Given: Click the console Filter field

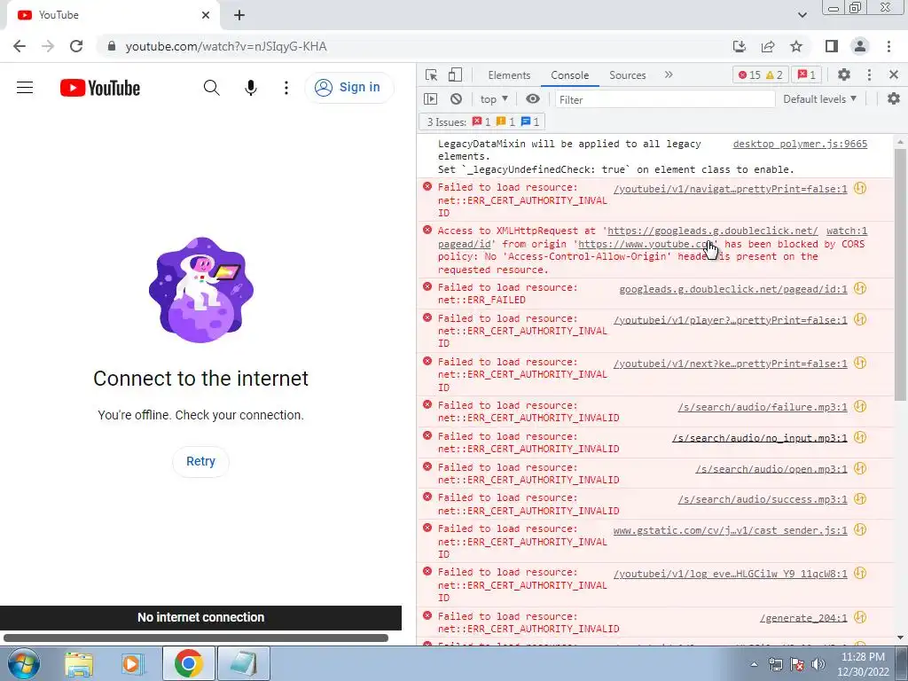Looking at the screenshot, I should pyautogui.click(x=665, y=99).
